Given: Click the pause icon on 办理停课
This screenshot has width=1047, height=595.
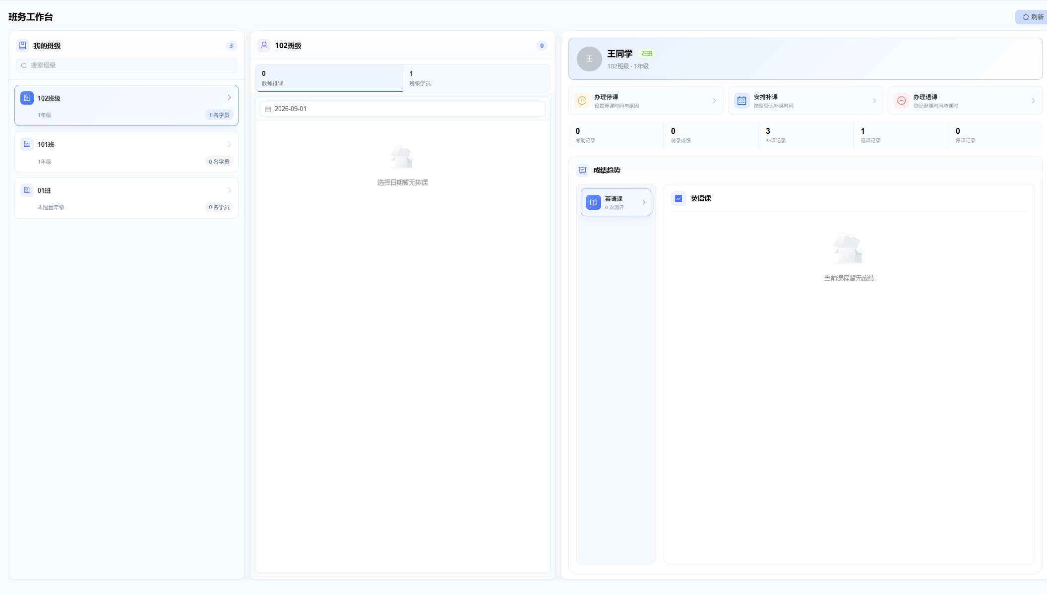Looking at the screenshot, I should click(x=582, y=101).
